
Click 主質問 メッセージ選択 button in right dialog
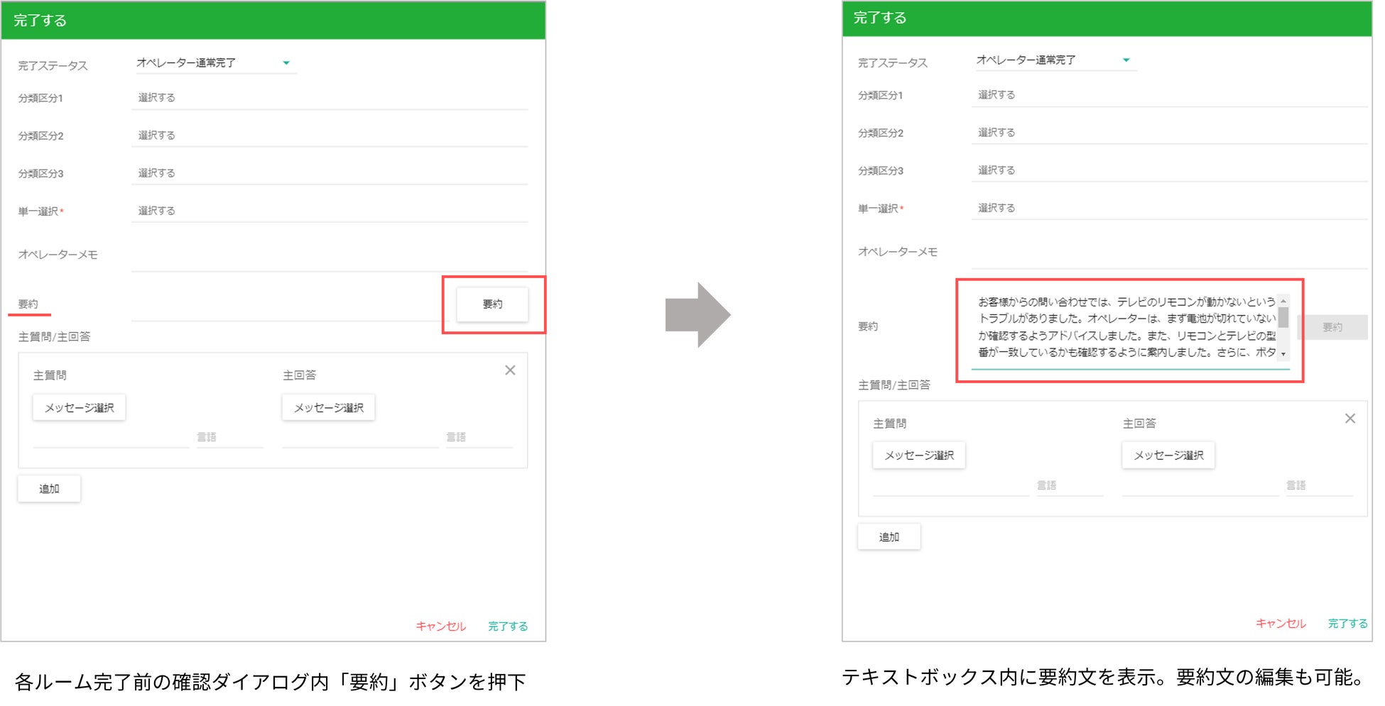click(919, 456)
